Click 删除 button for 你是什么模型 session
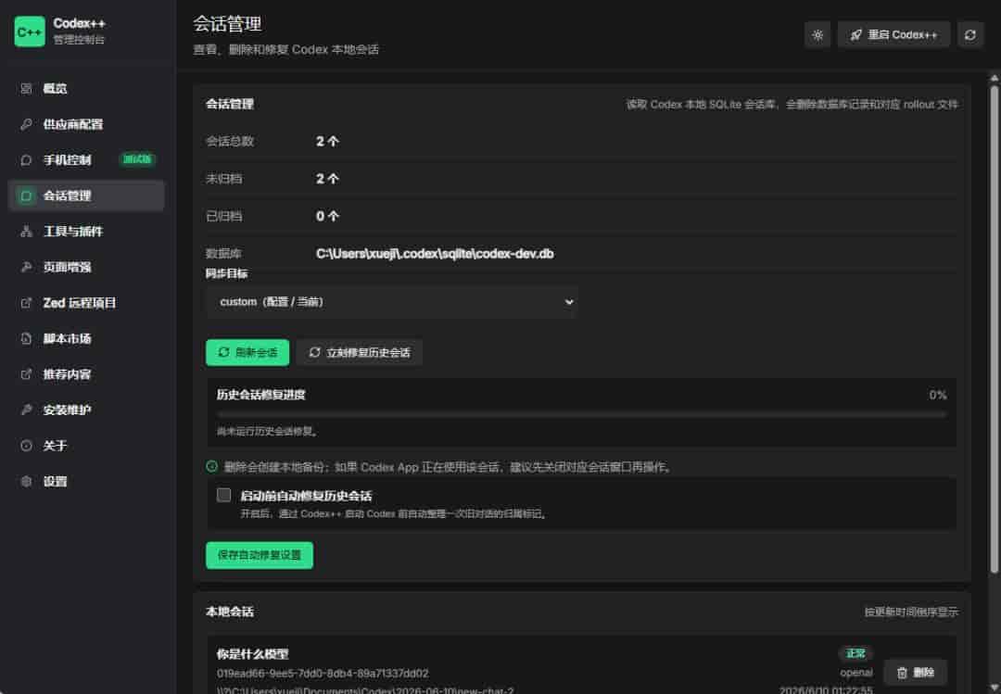Viewport: 1001px width, 694px height. pyautogui.click(x=916, y=673)
